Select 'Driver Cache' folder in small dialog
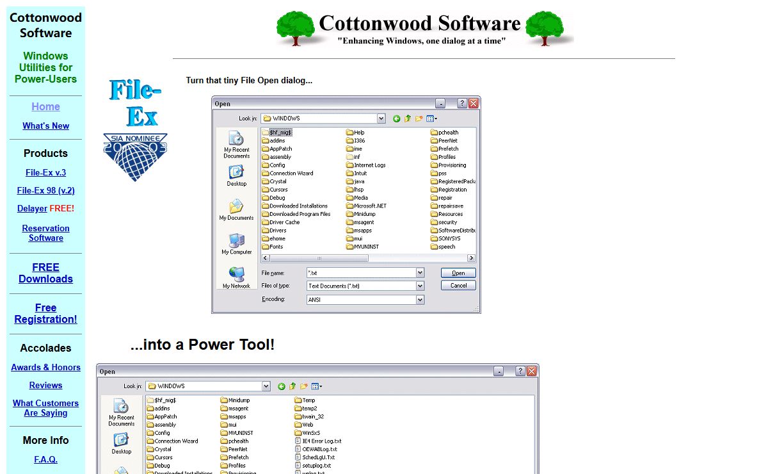 click(281, 222)
